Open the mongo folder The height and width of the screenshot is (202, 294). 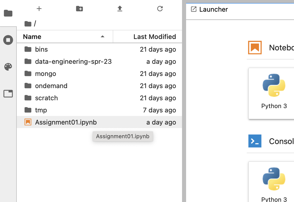[x=45, y=74]
